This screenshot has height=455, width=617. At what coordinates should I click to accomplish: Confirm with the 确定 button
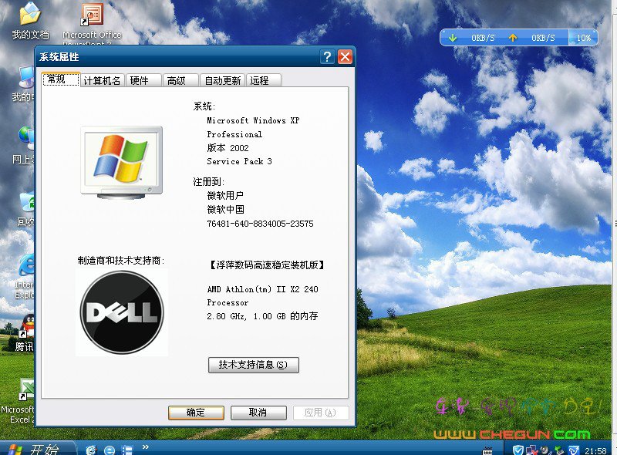click(196, 413)
